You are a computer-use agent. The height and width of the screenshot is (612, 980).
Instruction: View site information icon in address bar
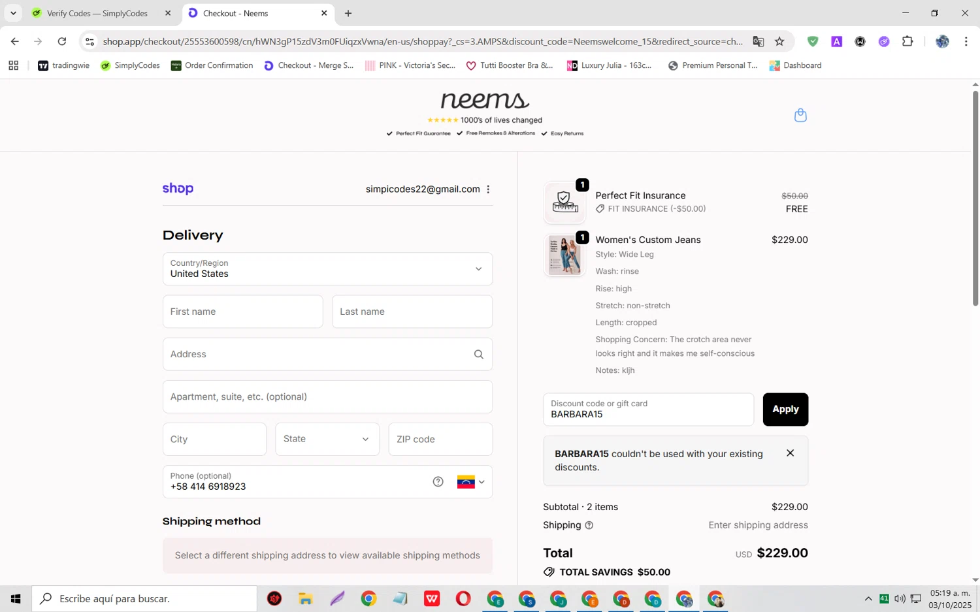coord(90,41)
